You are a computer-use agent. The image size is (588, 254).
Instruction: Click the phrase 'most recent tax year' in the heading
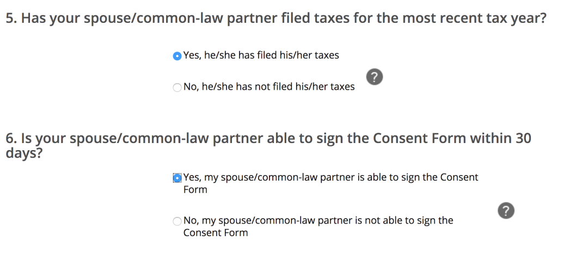click(474, 18)
